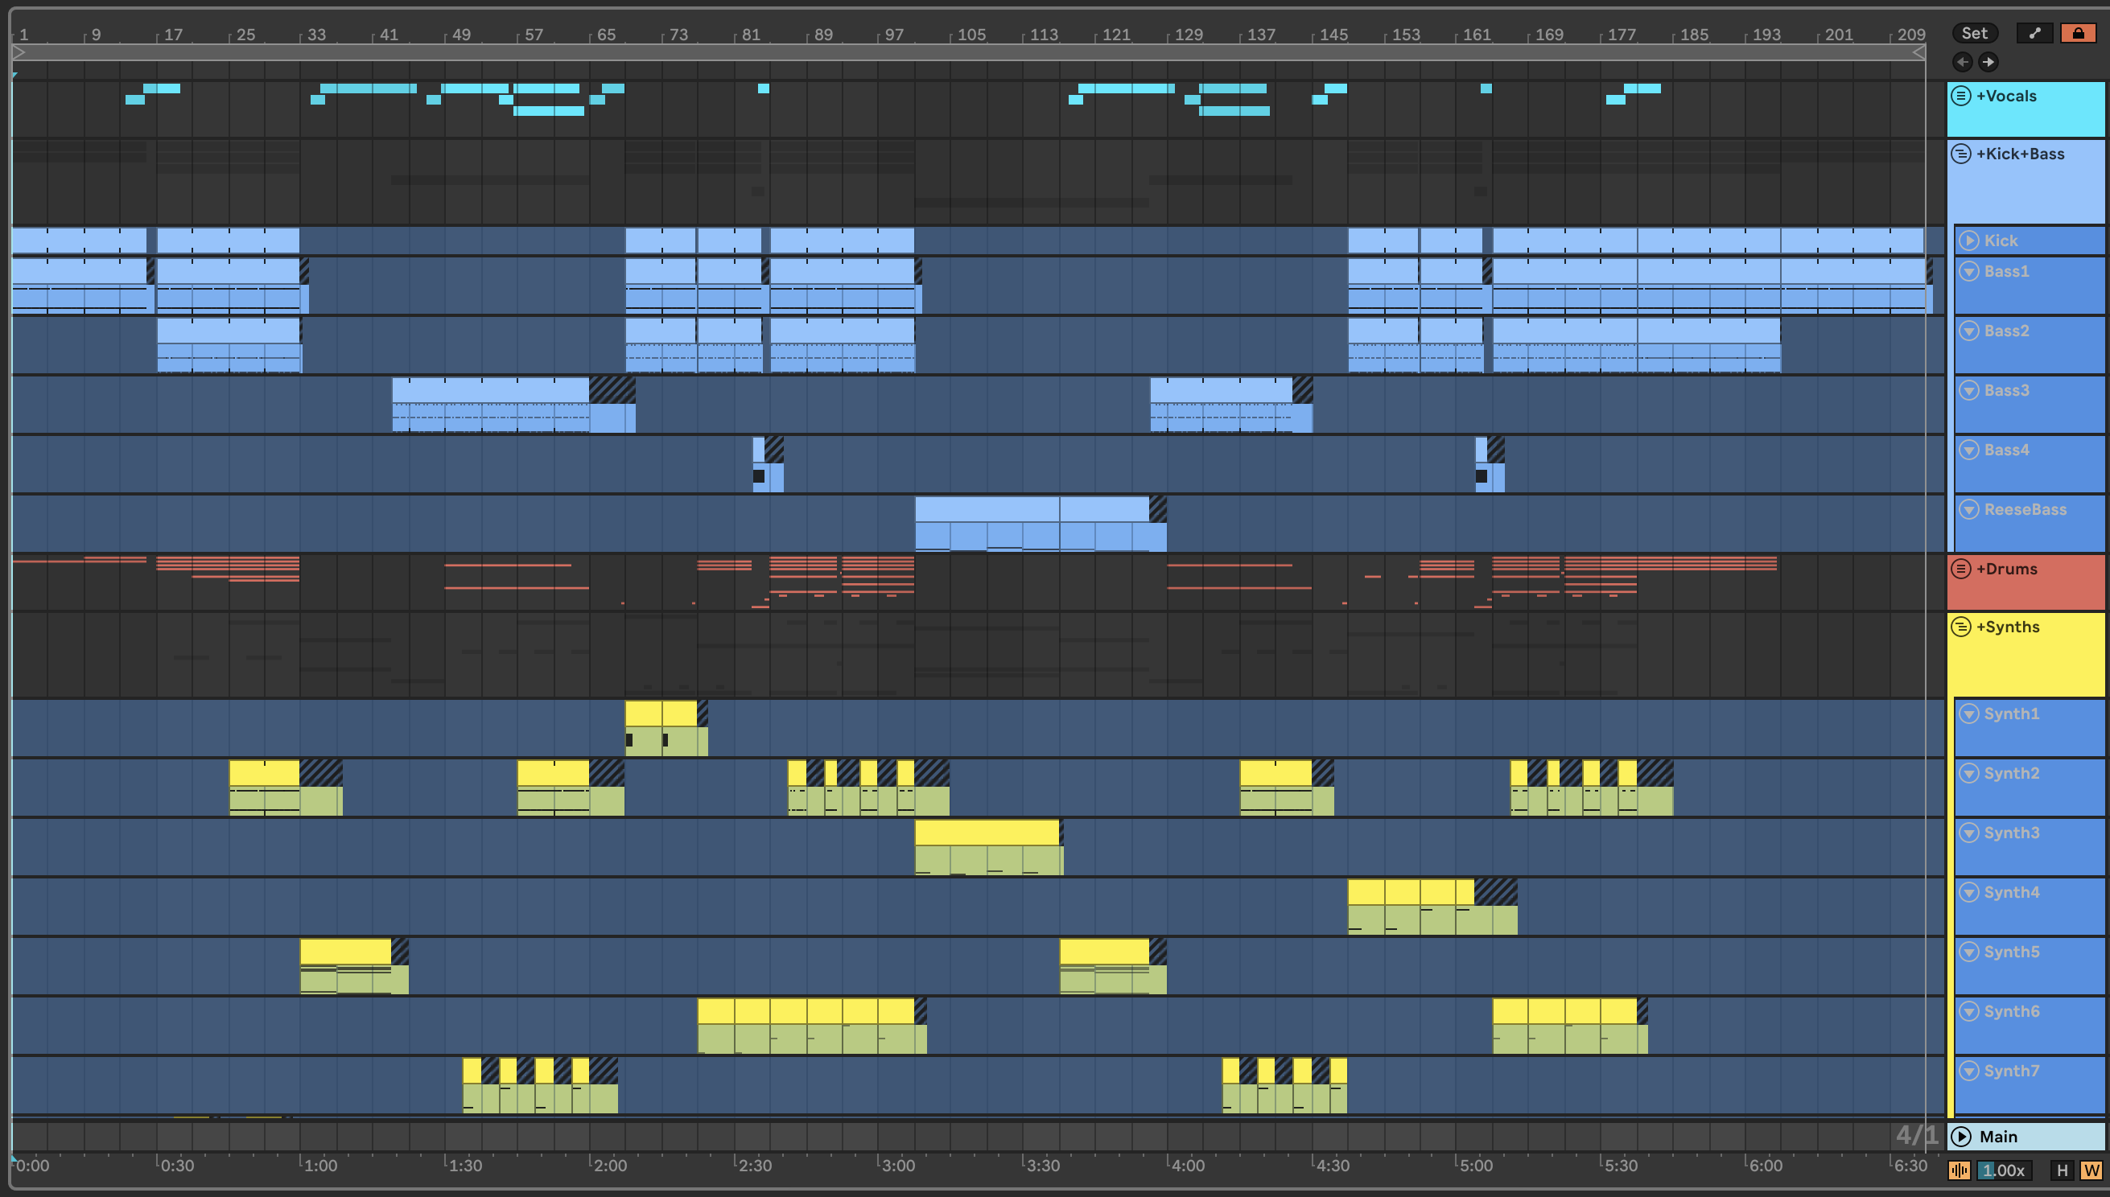Click bar 65 on the beat ruler
The width and height of the screenshot is (2110, 1197).
pyautogui.click(x=606, y=35)
